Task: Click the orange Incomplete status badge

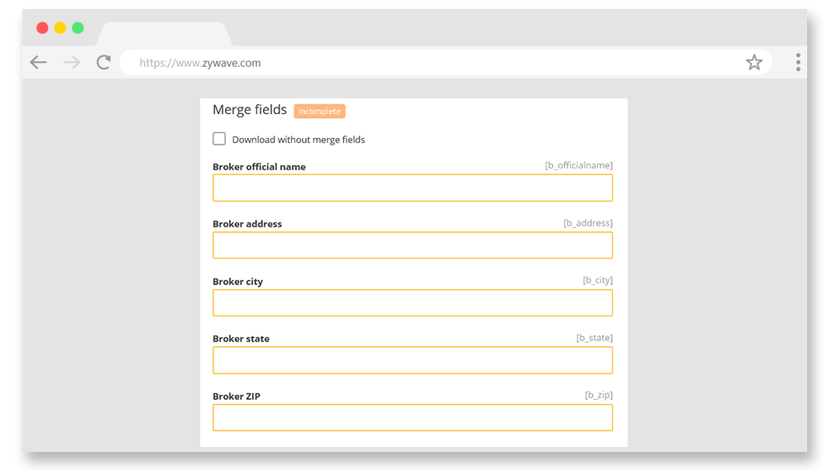Action: click(x=319, y=112)
